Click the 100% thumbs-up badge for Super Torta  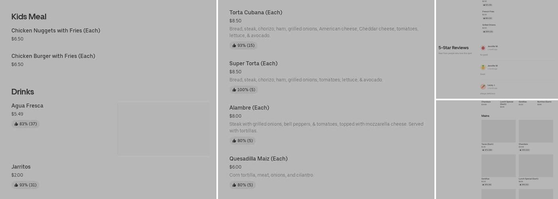244,90
